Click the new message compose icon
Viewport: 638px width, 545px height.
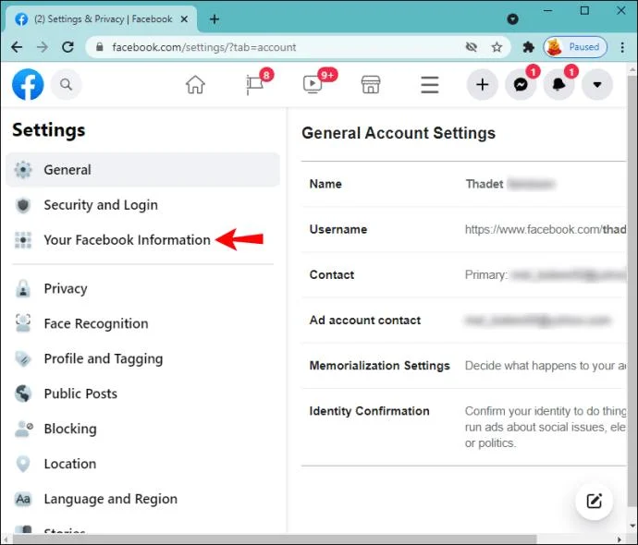point(594,501)
